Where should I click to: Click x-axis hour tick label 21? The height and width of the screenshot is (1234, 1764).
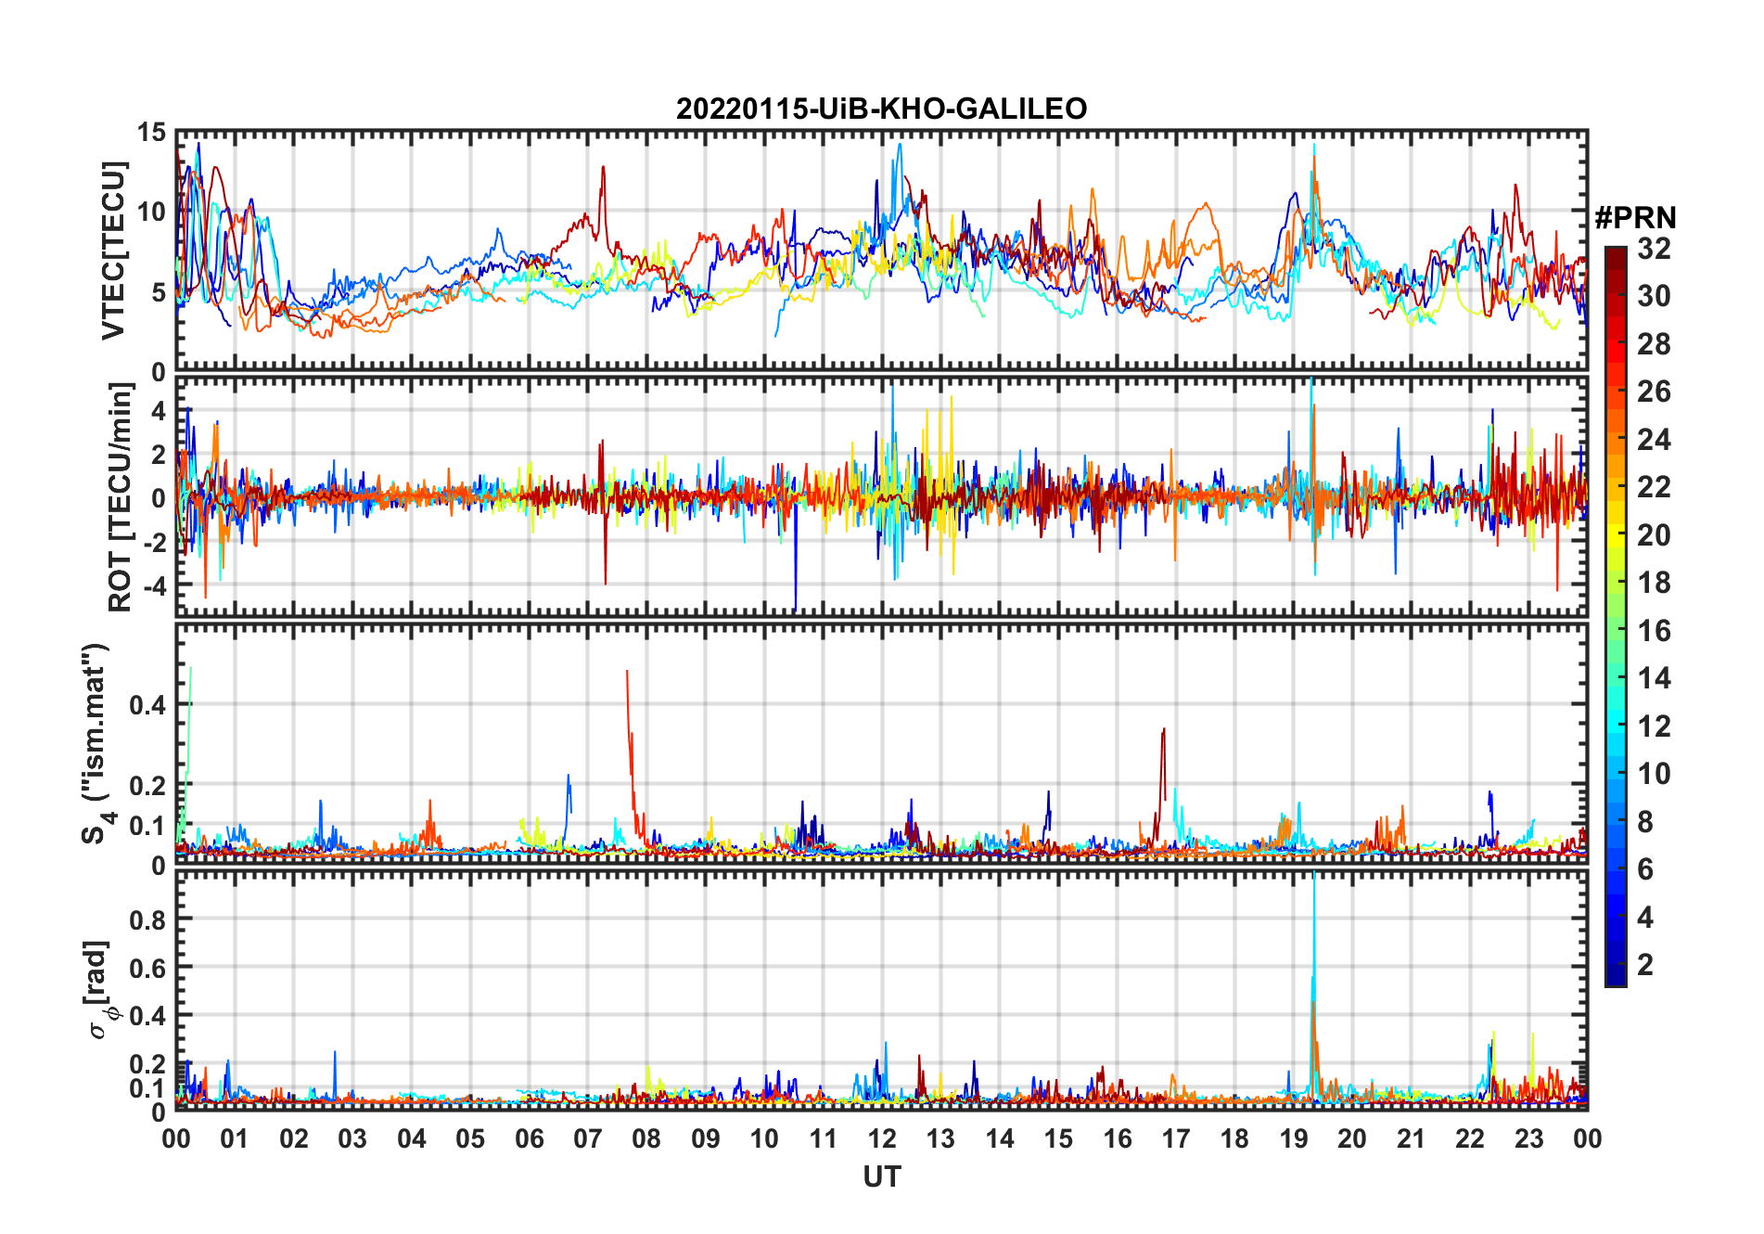point(1411,1138)
